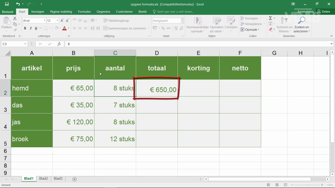Toggle Bold formatting

click(25, 28)
